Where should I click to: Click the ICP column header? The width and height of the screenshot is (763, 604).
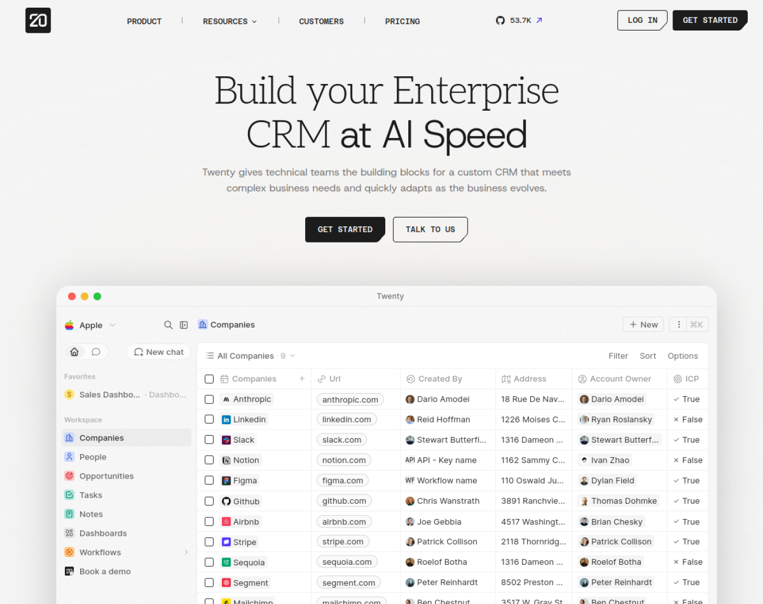(687, 379)
